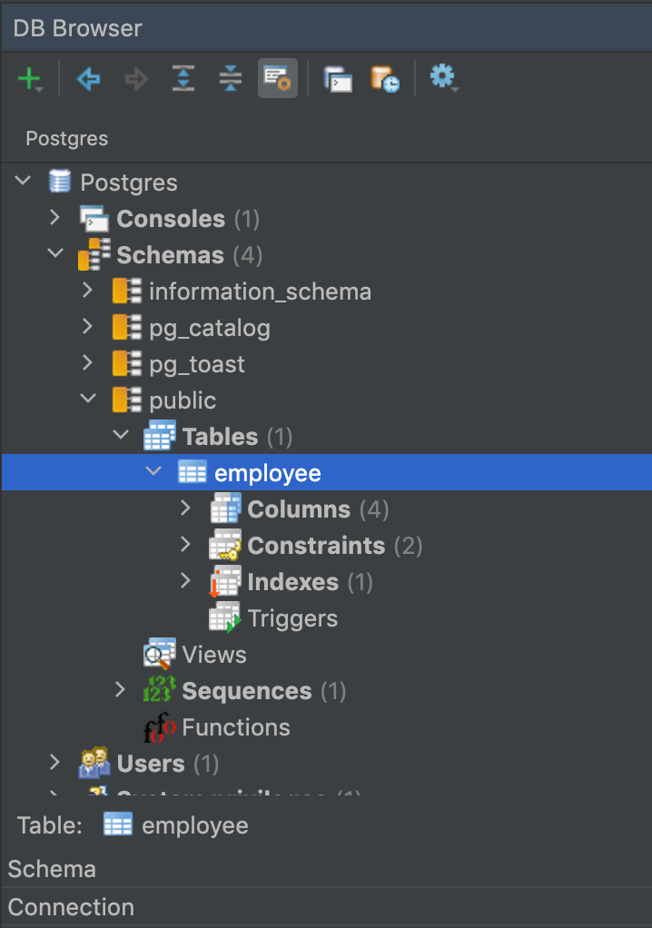Select the Constraints tree item
Viewport: 652px width, 928px height.
316,545
